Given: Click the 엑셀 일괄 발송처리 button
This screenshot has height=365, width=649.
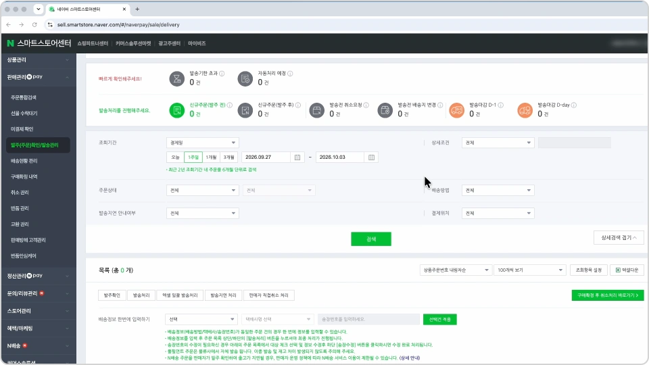Looking at the screenshot, I should [180, 295].
